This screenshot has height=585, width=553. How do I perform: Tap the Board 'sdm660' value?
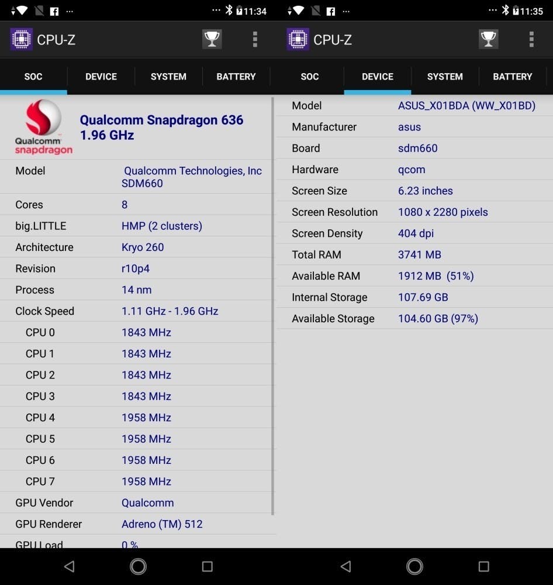(x=417, y=148)
